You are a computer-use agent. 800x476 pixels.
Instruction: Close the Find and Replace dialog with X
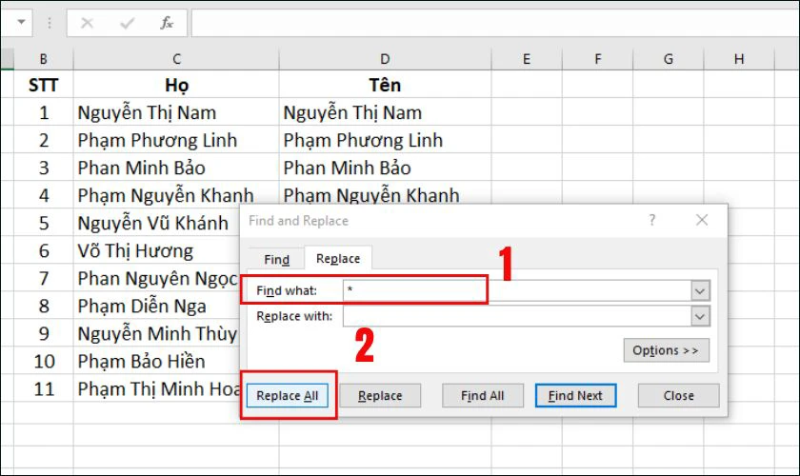click(702, 220)
